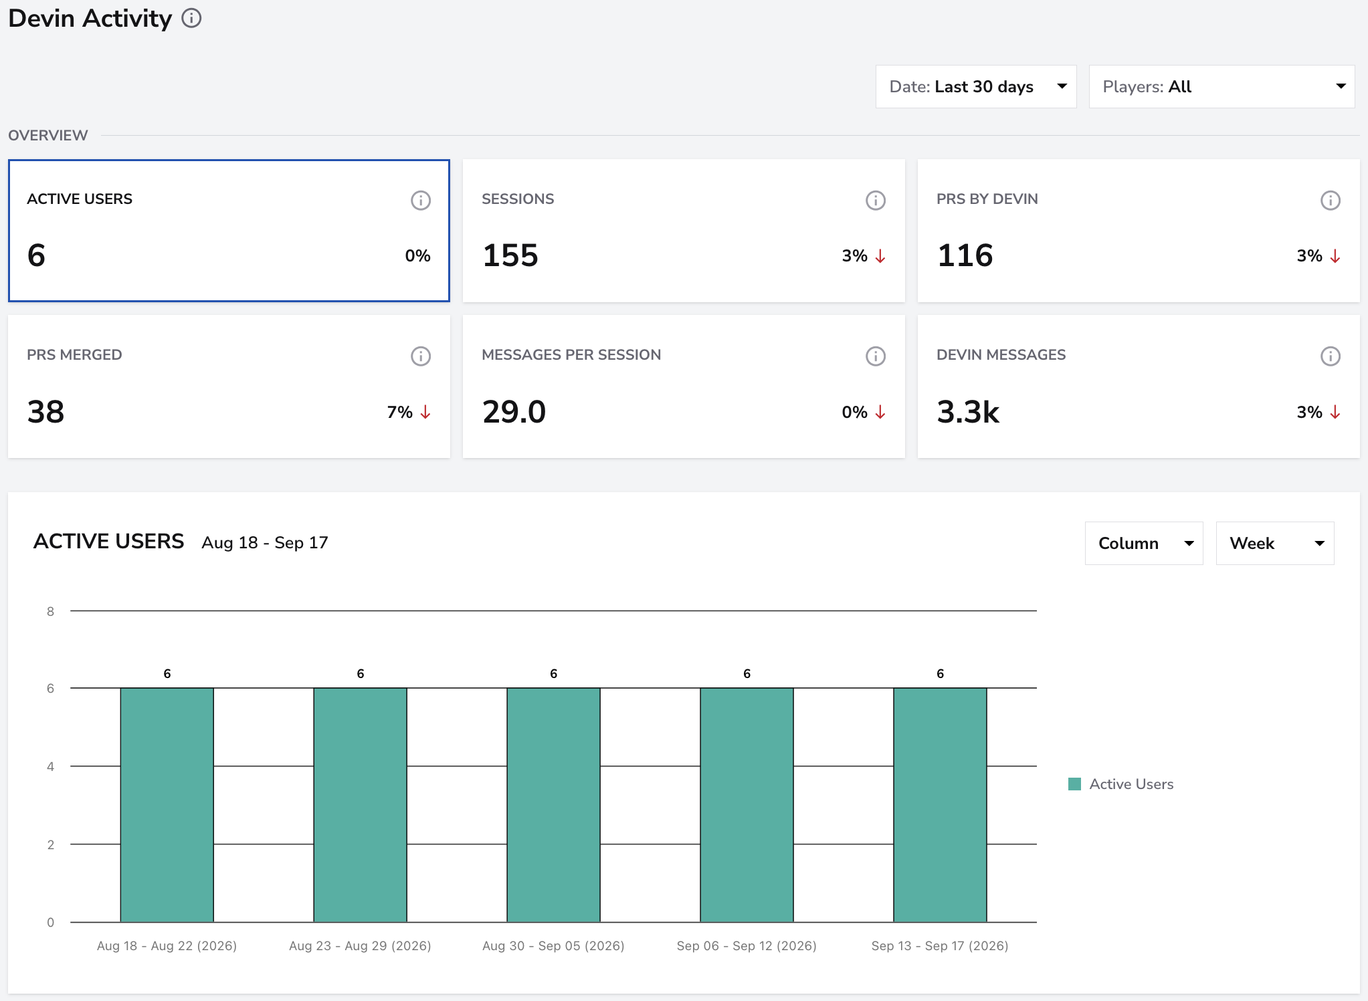Click trend arrow on Devin Messages card
The height and width of the screenshot is (1001, 1368).
tap(1335, 412)
